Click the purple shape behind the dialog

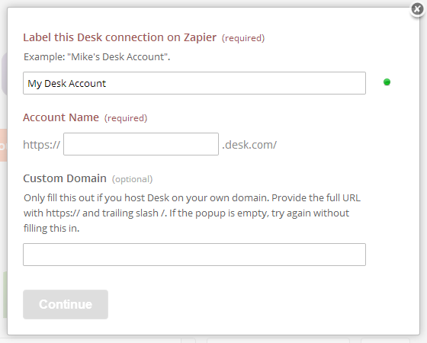pos(5,73)
